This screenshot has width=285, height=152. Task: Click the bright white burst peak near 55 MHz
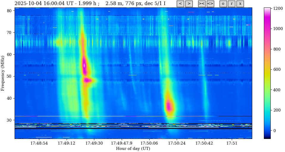pyautogui.click(x=84, y=65)
